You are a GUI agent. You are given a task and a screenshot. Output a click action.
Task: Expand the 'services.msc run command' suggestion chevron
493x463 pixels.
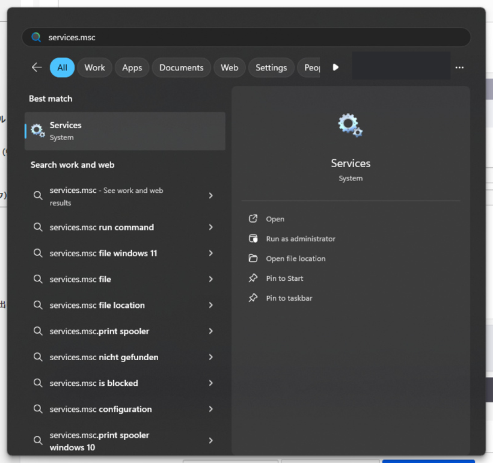pos(210,227)
